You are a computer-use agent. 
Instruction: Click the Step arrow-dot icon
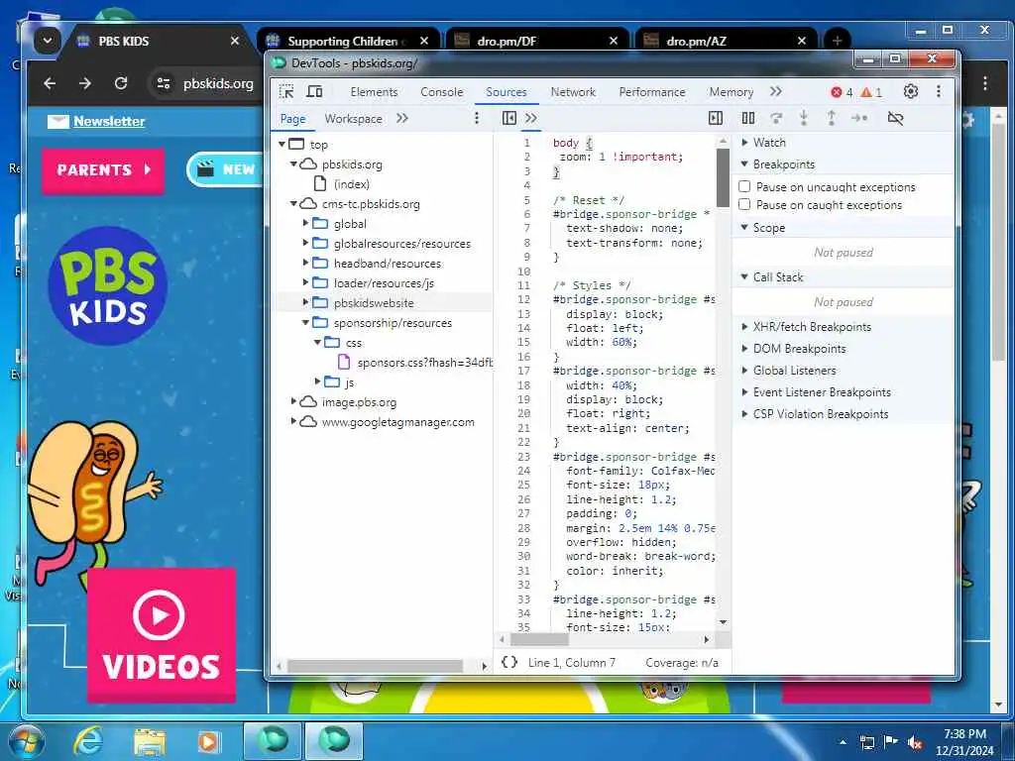pos(859,118)
